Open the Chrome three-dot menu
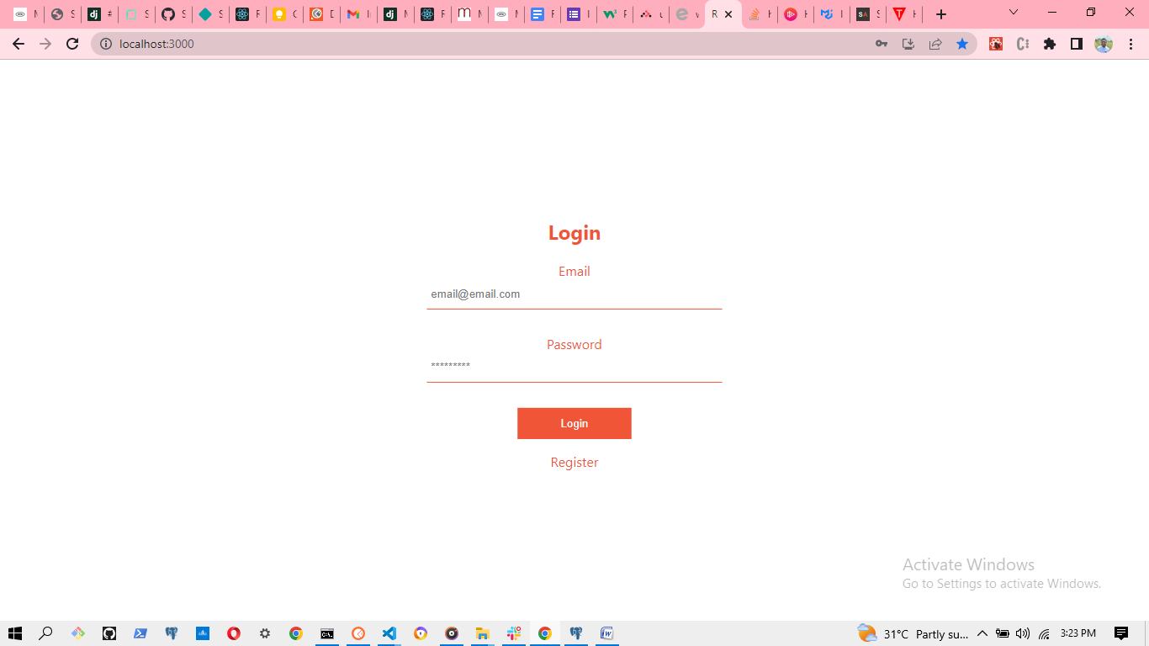This screenshot has height=646, width=1149. pyautogui.click(x=1131, y=44)
